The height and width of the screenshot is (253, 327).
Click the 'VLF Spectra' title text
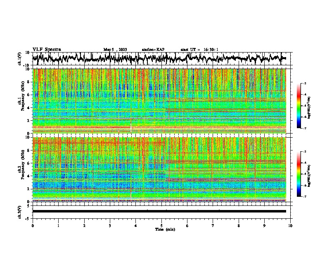click(47, 50)
